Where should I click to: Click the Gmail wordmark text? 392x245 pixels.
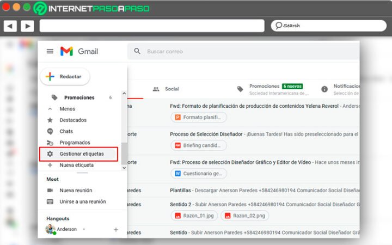click(x=88, y=51)
